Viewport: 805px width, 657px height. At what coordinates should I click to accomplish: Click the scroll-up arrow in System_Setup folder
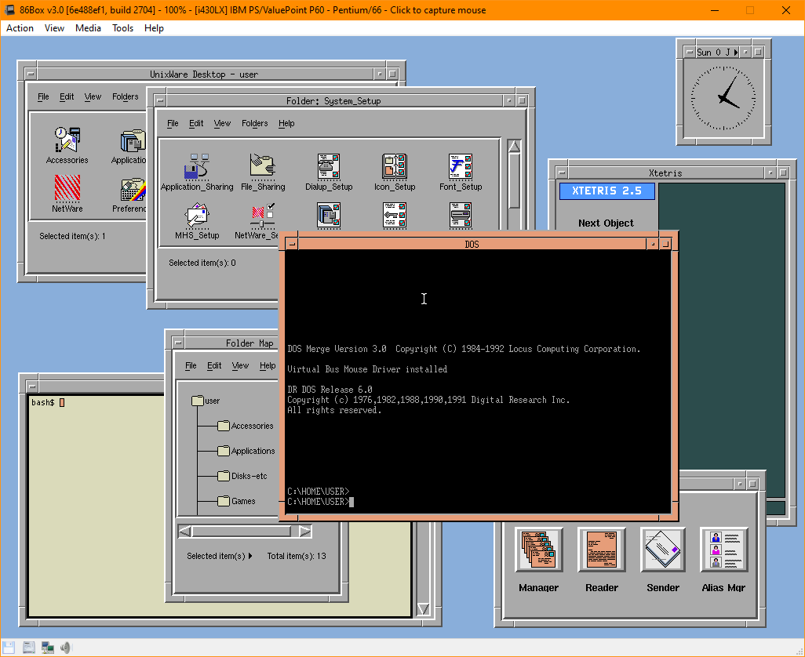tap(514, 147)
